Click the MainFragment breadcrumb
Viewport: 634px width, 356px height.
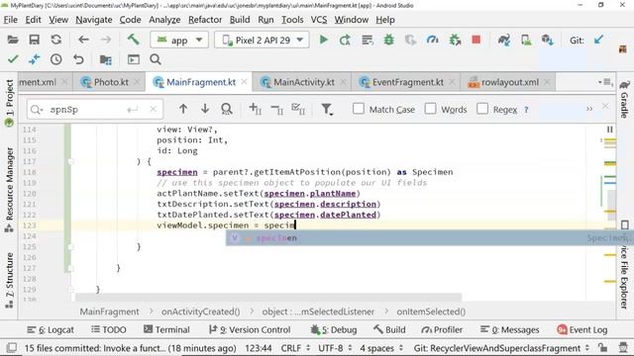pyautogui.click(x=109, y=311)
